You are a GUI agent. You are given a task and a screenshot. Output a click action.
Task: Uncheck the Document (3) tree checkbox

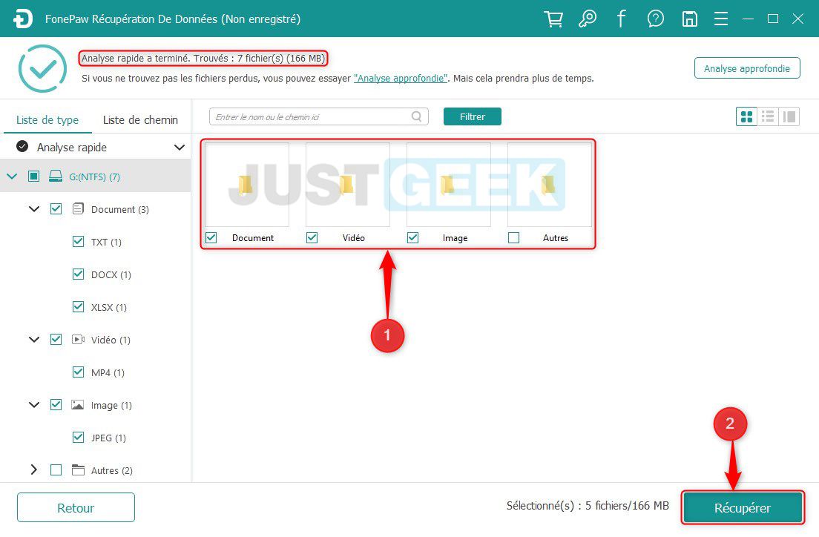(x=56, y=209)
